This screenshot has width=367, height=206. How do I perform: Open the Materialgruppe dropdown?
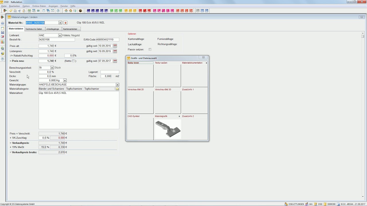tap(117, 85)
